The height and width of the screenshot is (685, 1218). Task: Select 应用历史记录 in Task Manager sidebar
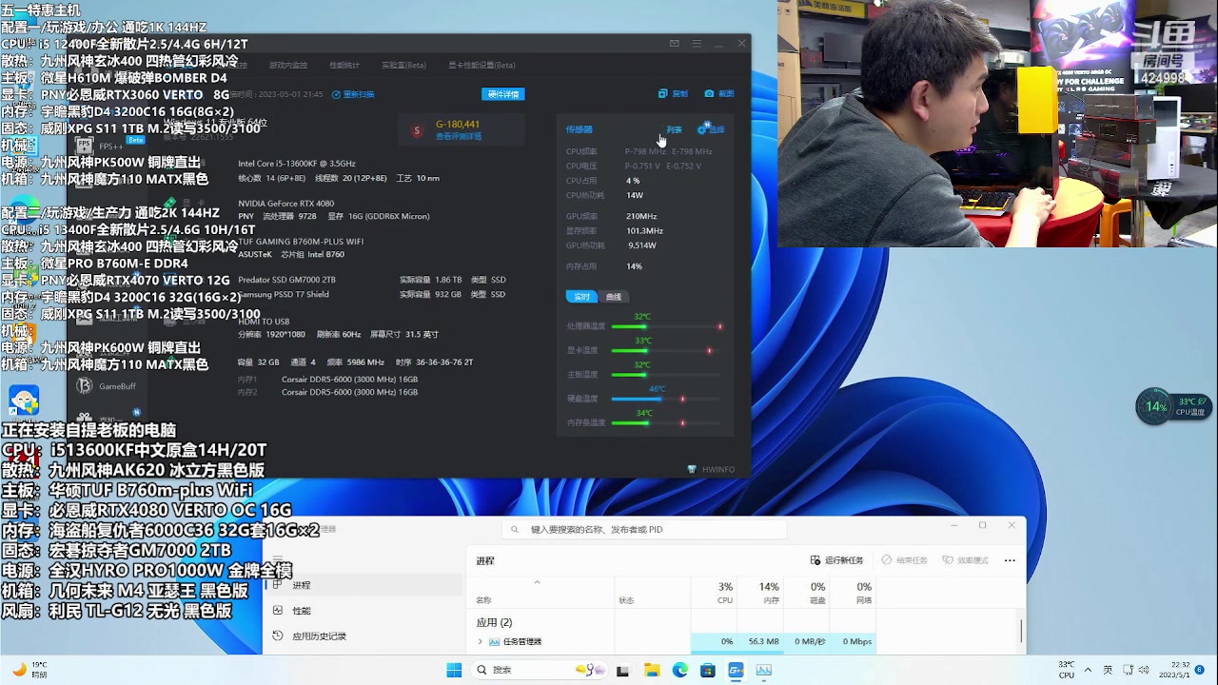[364, 636]
